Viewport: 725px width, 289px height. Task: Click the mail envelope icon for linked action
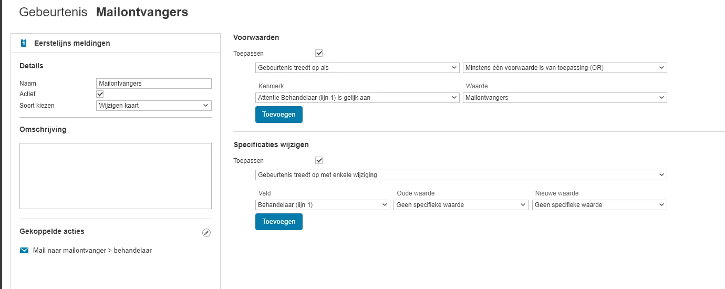24,251
